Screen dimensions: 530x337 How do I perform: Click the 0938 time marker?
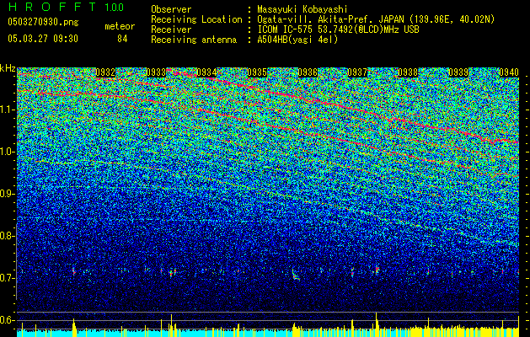tap(408, 72)
